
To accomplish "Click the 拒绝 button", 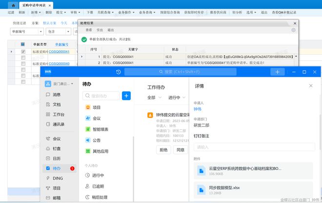I will [x=163, y=150].
